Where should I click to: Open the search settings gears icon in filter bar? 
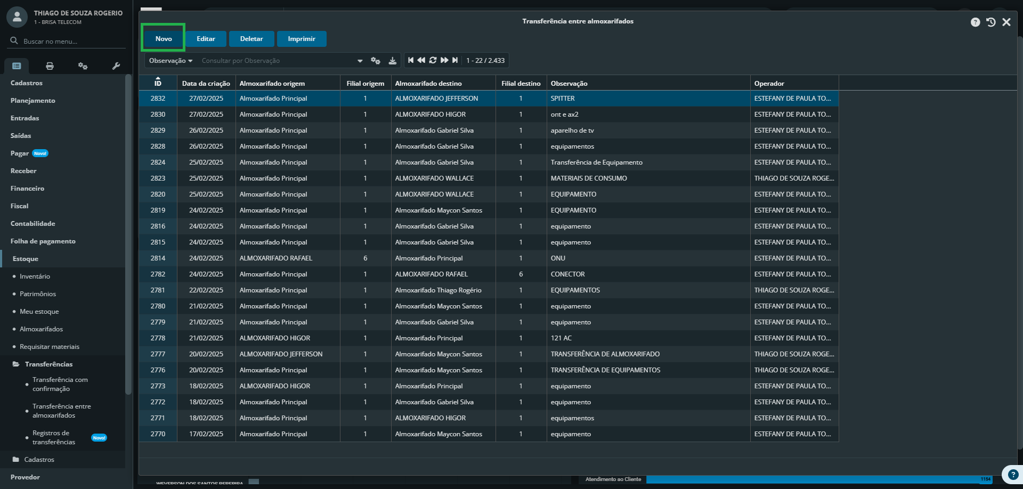click(376, 61)
